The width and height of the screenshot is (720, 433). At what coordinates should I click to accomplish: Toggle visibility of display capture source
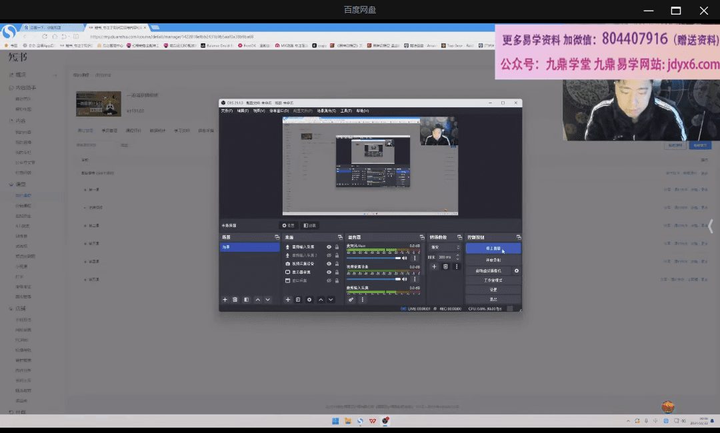pos(329,272)
